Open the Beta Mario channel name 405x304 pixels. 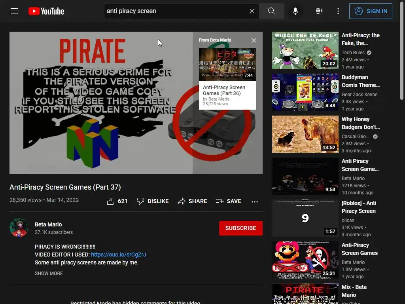click(48, 224)
